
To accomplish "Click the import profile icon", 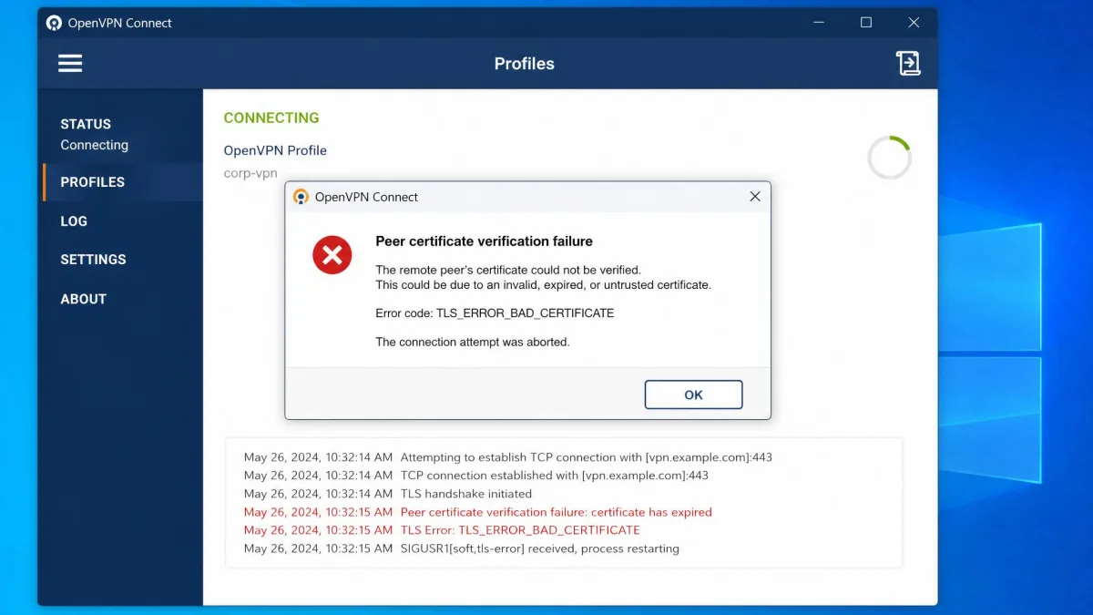I will (908, 63).
